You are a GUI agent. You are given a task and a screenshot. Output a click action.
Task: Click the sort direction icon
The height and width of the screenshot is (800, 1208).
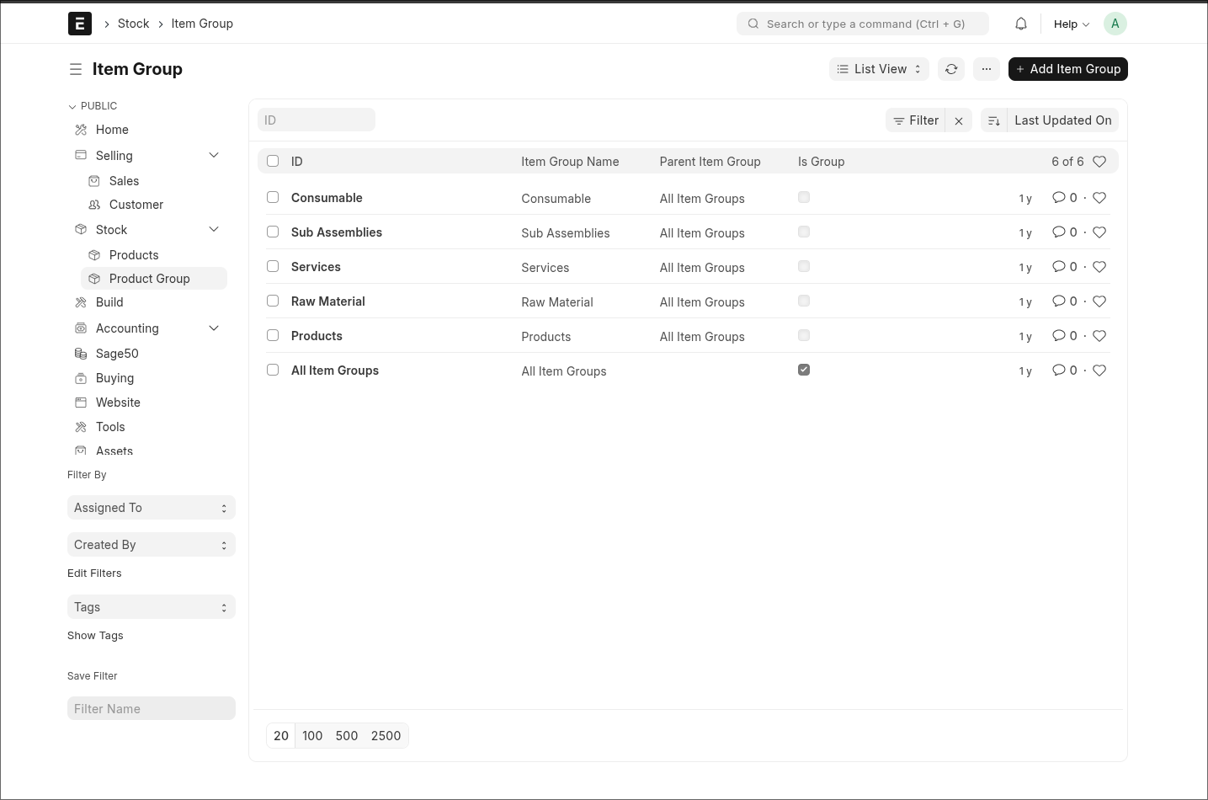[993, 120]
